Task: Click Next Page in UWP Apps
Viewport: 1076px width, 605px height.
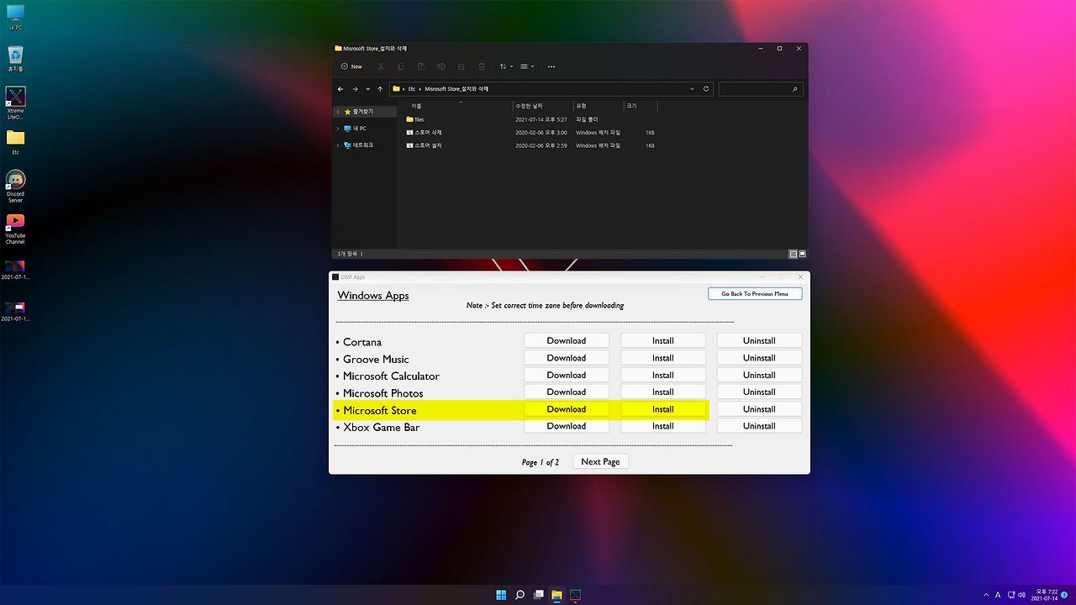Action: click(x=600, y=461)
